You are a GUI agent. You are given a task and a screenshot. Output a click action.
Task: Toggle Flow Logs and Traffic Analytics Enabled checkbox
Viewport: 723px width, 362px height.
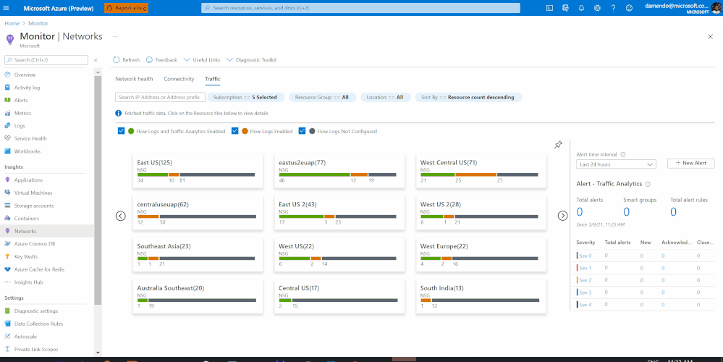(122, 131)
